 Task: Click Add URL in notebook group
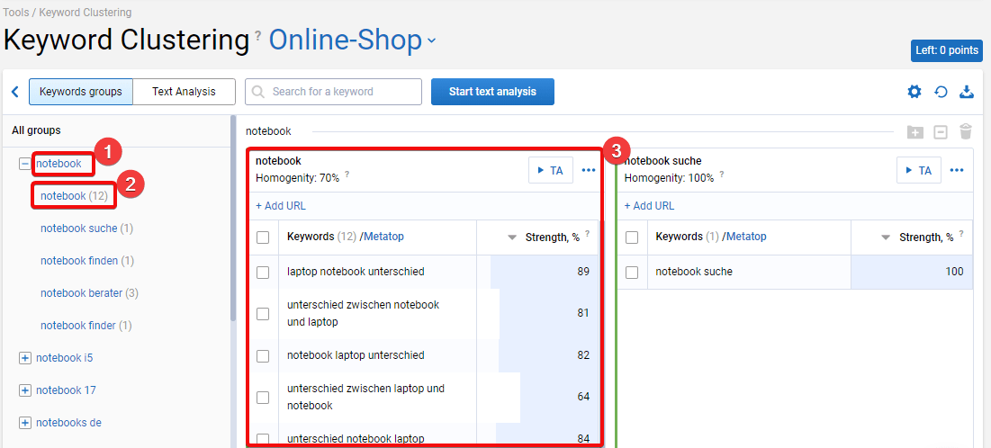[x=281, y=206]
